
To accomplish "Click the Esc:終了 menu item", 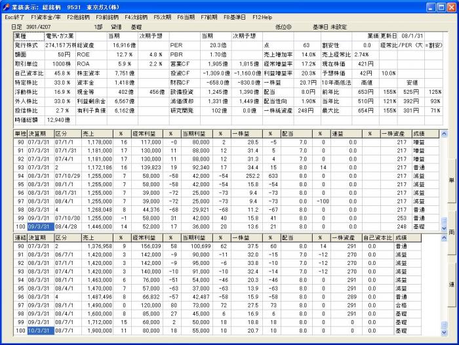I will click(x=14, y=17).
